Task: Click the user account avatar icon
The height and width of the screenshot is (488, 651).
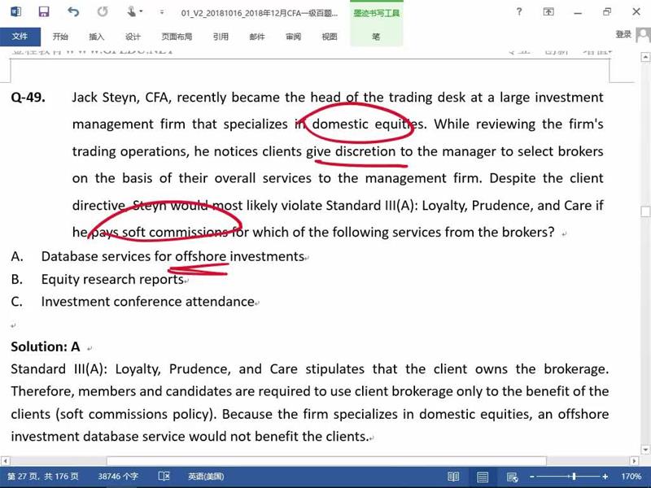Action: point(643,35)
